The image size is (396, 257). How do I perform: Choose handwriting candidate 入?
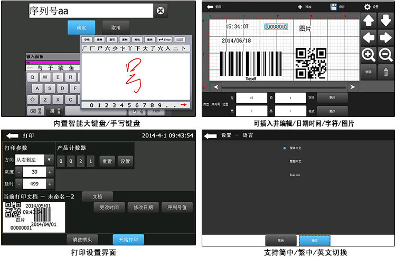168,48
